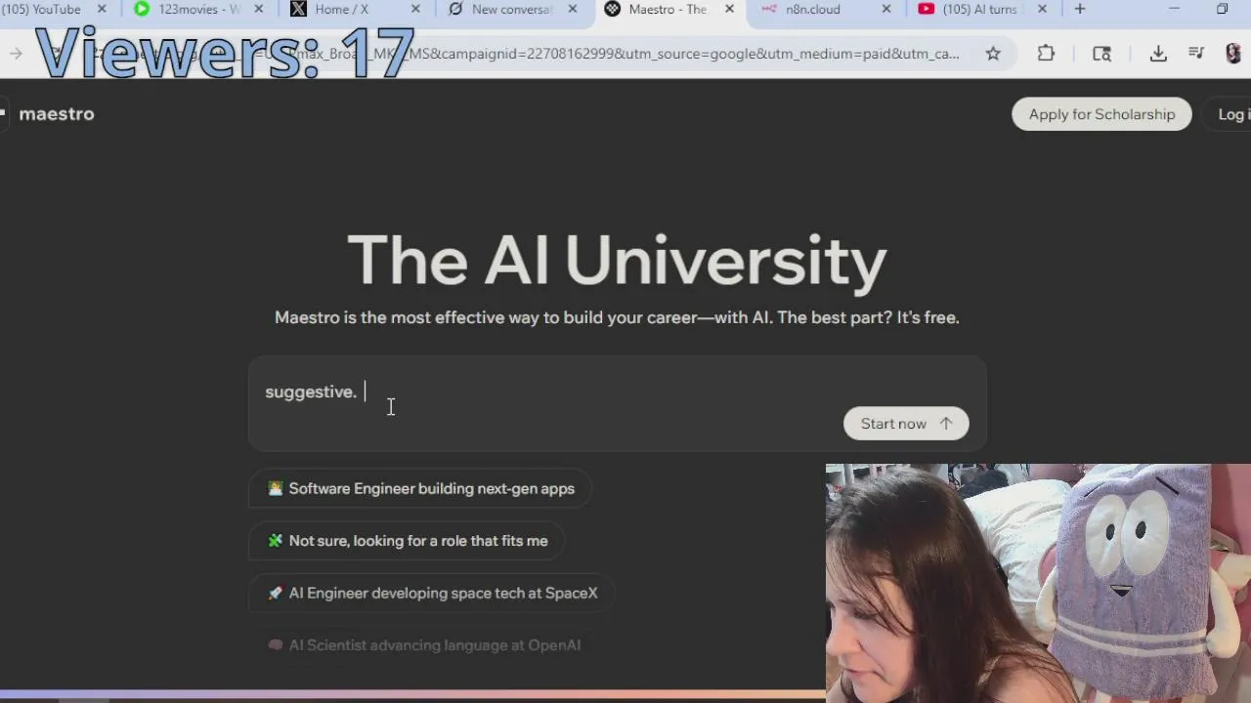This screenshot has width=1251, height=703.
Task: Close the n8n.cloud tab
Action: (885, 10)
